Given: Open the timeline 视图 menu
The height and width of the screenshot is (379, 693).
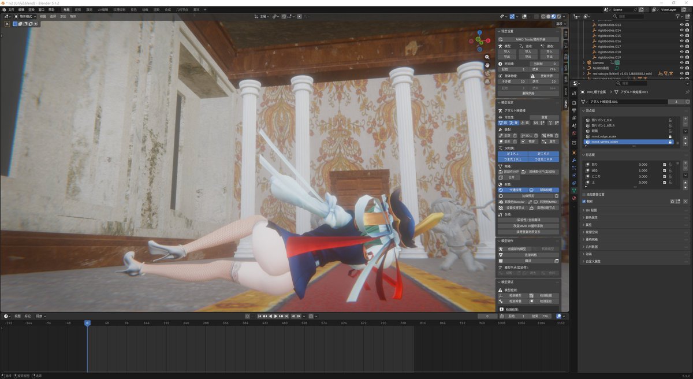Looking at the screenshot, I should [17, 316].
